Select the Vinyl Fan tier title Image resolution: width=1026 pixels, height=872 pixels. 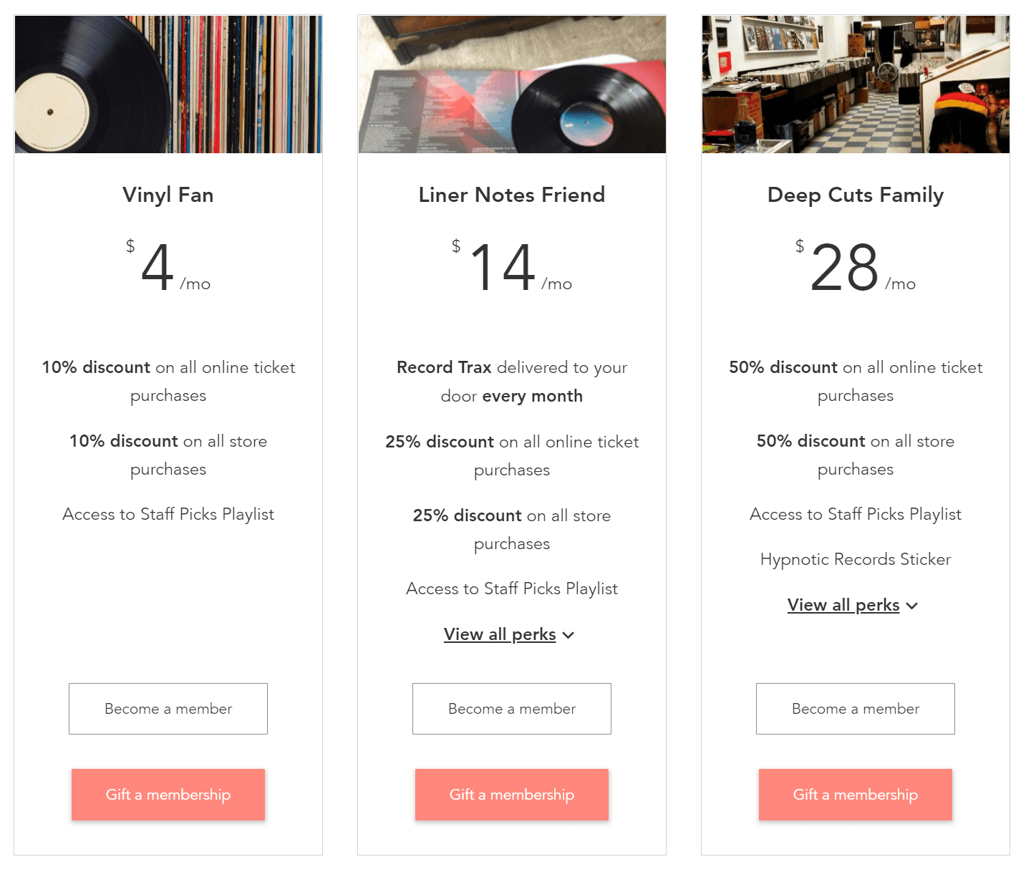click(168, 195)
